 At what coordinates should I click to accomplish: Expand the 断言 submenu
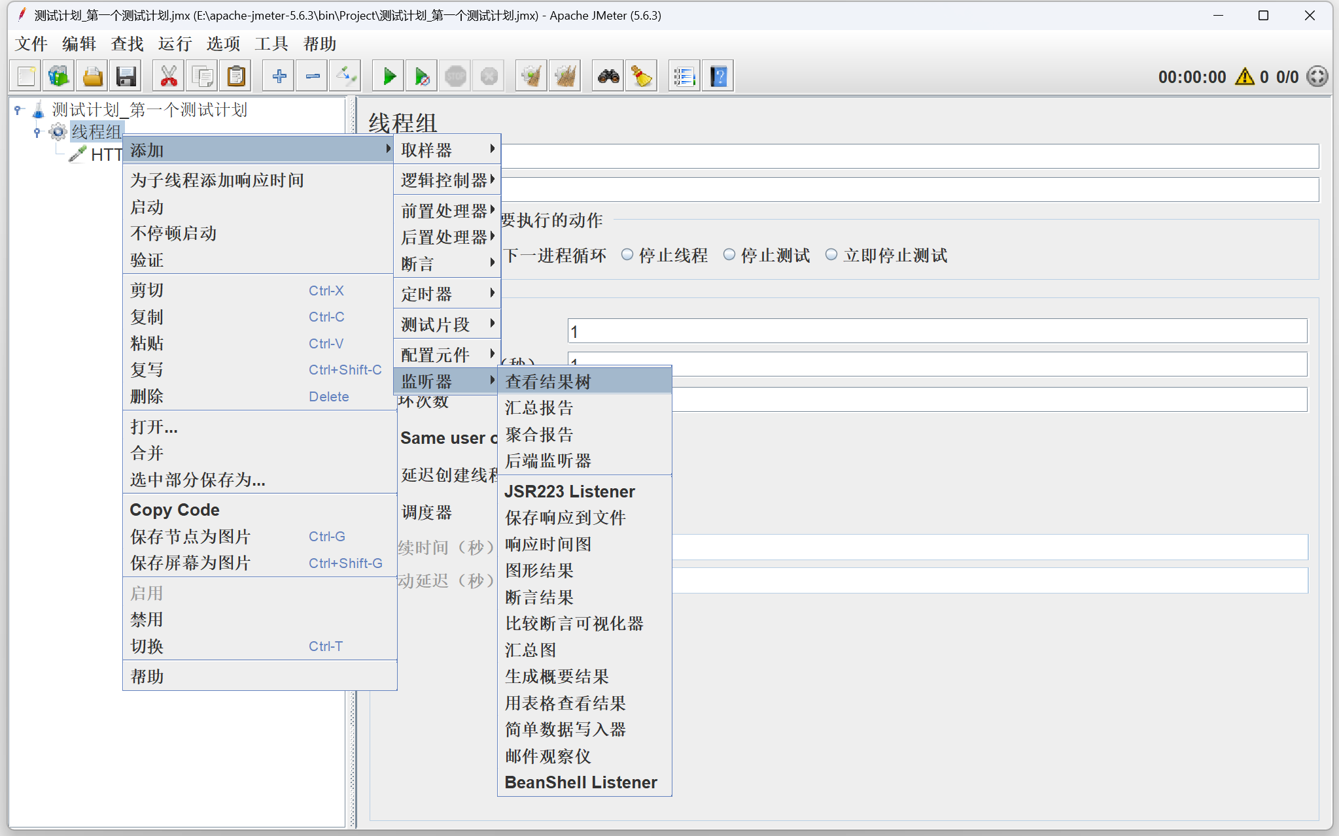click(x=447, y=263)
